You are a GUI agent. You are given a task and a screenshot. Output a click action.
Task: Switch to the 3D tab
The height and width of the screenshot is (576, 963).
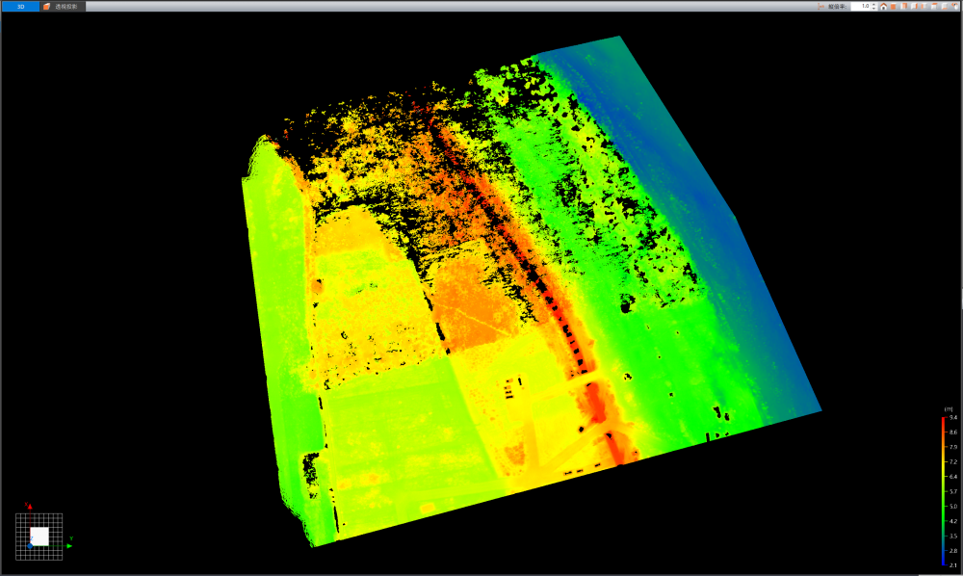point(20,6)
